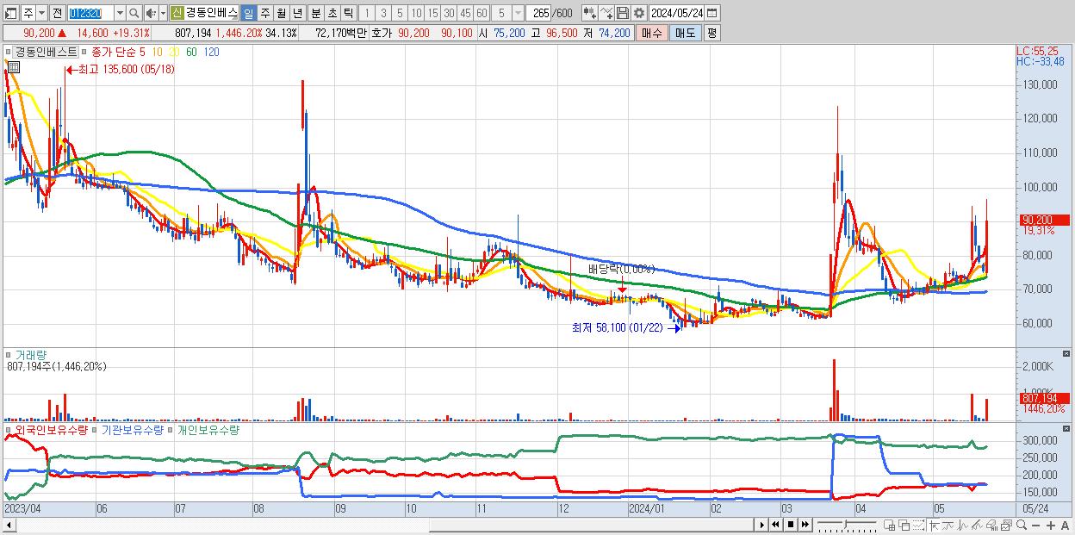Click the moving average 60 legend
The width and height of the screenshot is (1075, 535).
(191, 52)
